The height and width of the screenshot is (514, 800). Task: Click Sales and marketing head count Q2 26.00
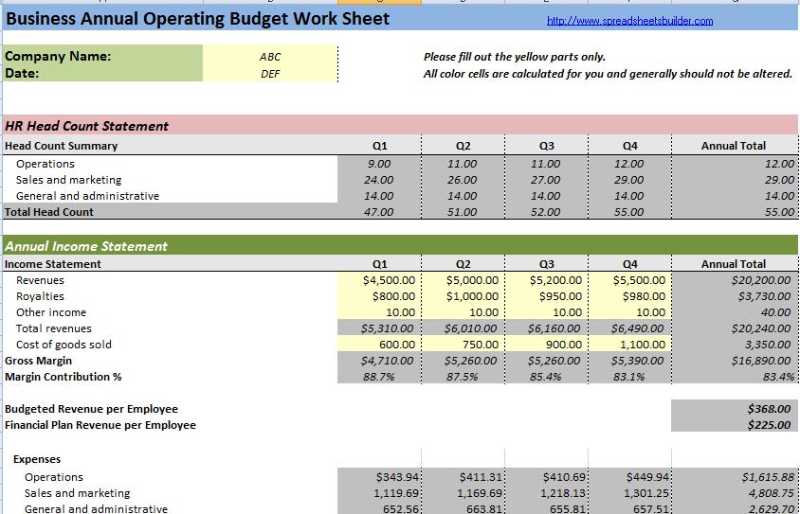click(x=464, y=180)
